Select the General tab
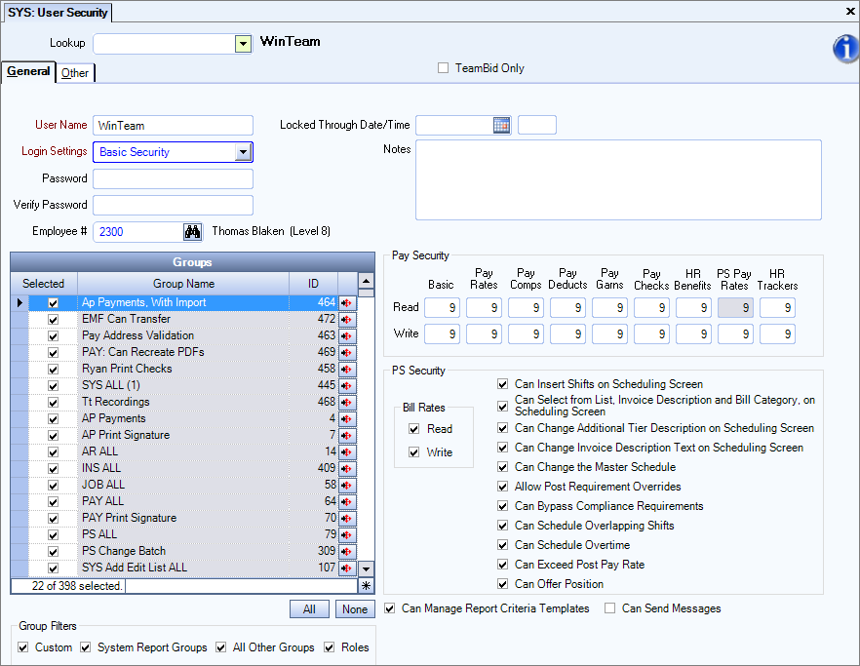 click(x=27, y=71)
